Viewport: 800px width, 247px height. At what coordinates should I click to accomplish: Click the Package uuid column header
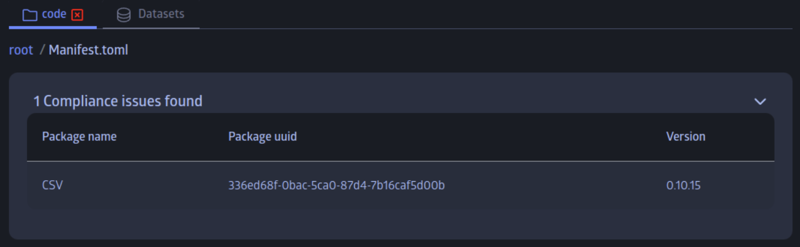coord(262,137)
